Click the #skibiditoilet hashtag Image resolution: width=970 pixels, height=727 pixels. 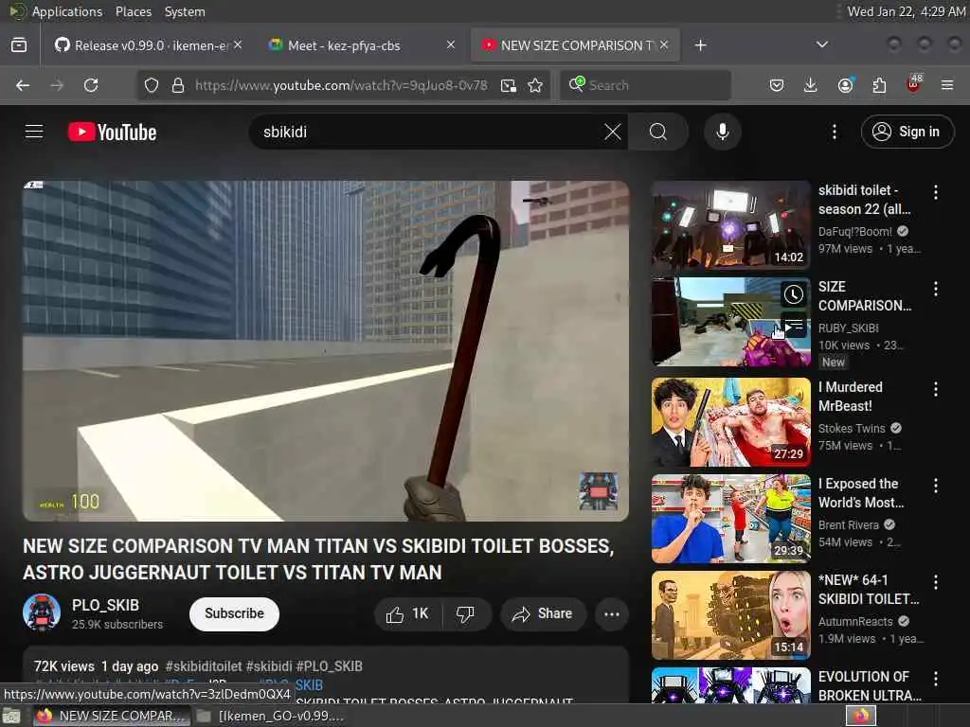(x=204, y=666)
